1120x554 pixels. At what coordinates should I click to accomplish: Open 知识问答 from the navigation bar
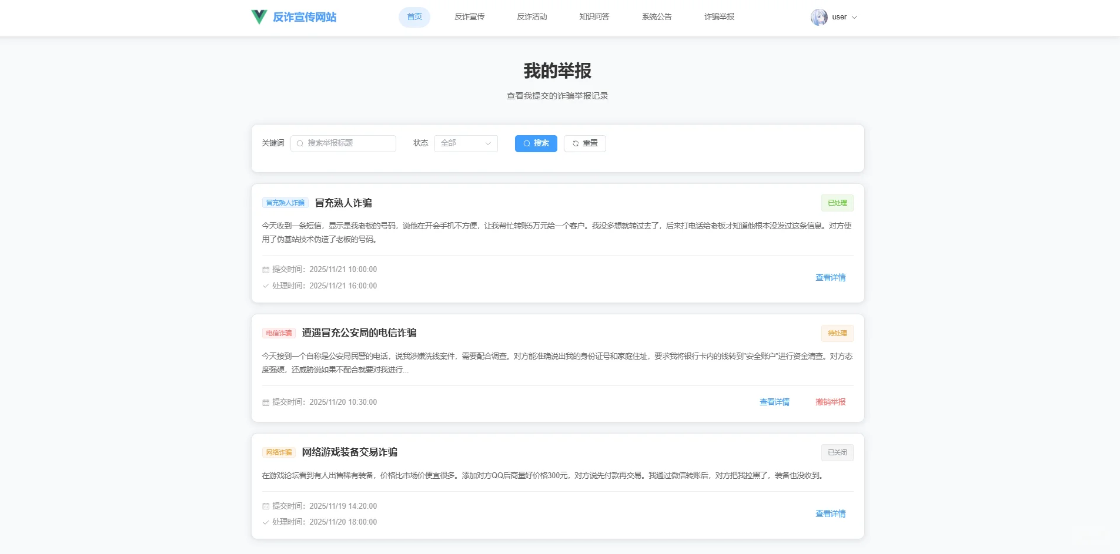tap(593, 17)
